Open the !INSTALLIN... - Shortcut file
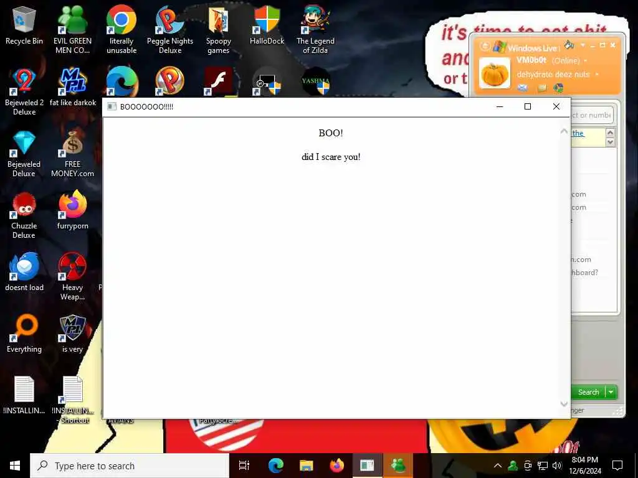638x478 pixels. (73, 400)
